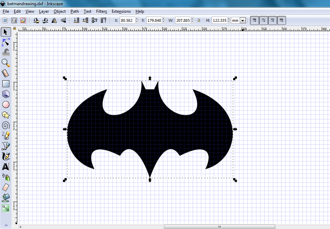
Task: Open the View menu
Action: point(30,11)
